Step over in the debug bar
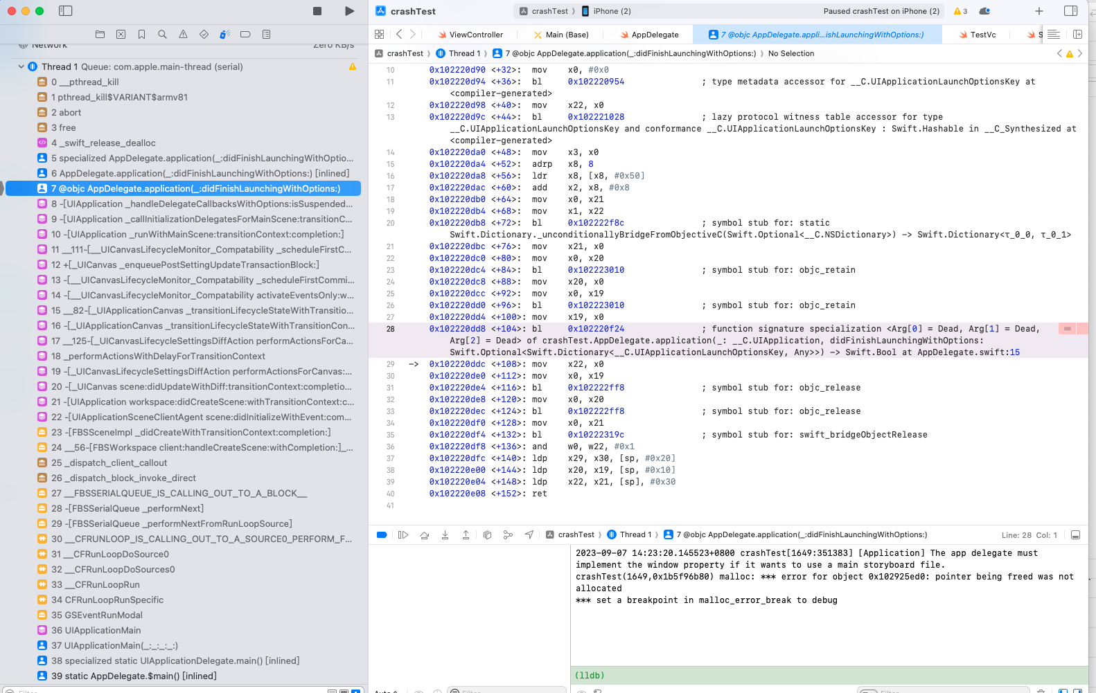 [x=424, y=534]
